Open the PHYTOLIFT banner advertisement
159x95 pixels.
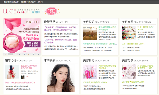[22, 36]
